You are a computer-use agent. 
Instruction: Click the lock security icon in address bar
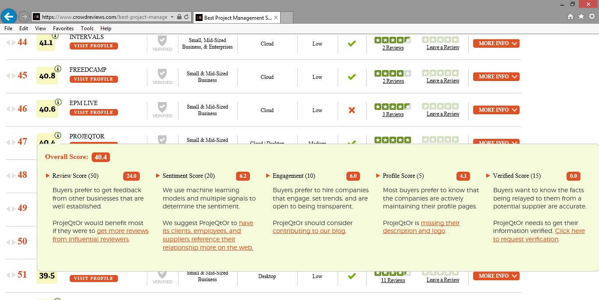tap(179, 17)
